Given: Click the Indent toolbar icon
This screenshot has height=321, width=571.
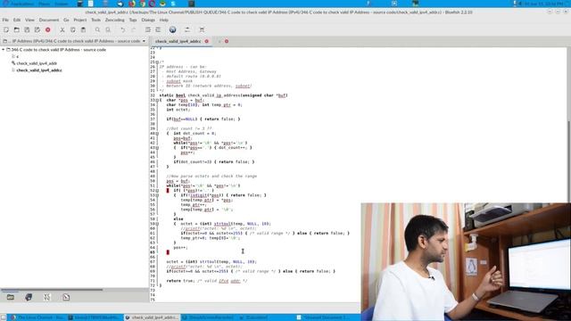Looking at the screenshot, I should click(x=148, y=29).
